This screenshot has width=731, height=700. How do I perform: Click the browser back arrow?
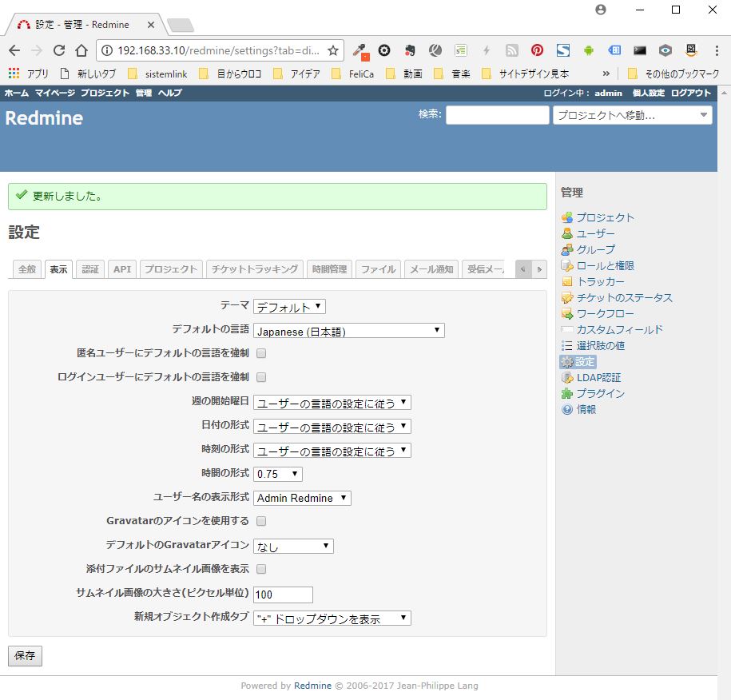point(14,50)
